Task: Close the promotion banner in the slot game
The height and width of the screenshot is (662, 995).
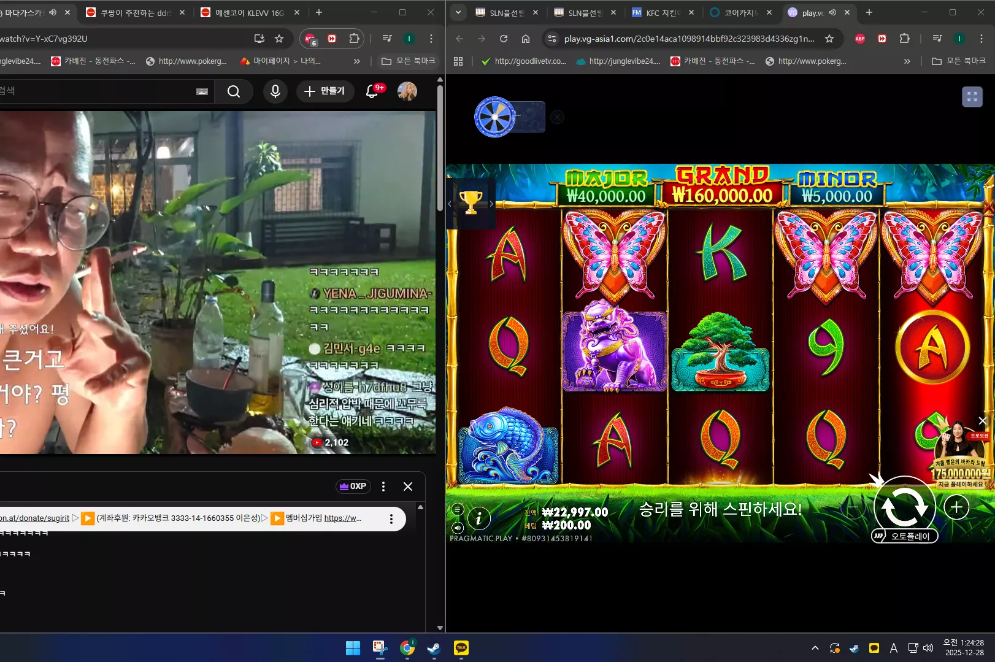Action: point(982,420)
